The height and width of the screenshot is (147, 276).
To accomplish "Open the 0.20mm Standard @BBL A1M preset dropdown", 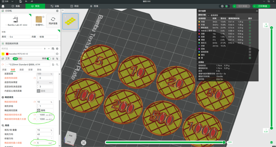I will 28,64.
